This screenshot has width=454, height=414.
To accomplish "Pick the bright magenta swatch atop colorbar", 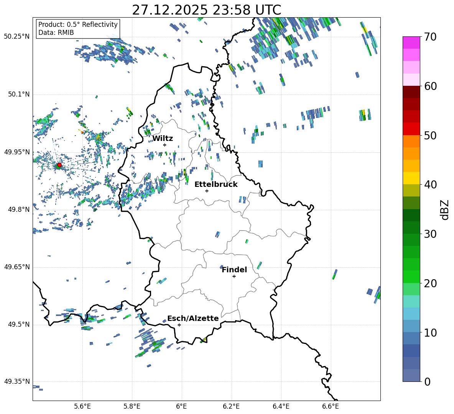I will pos(411,43).
